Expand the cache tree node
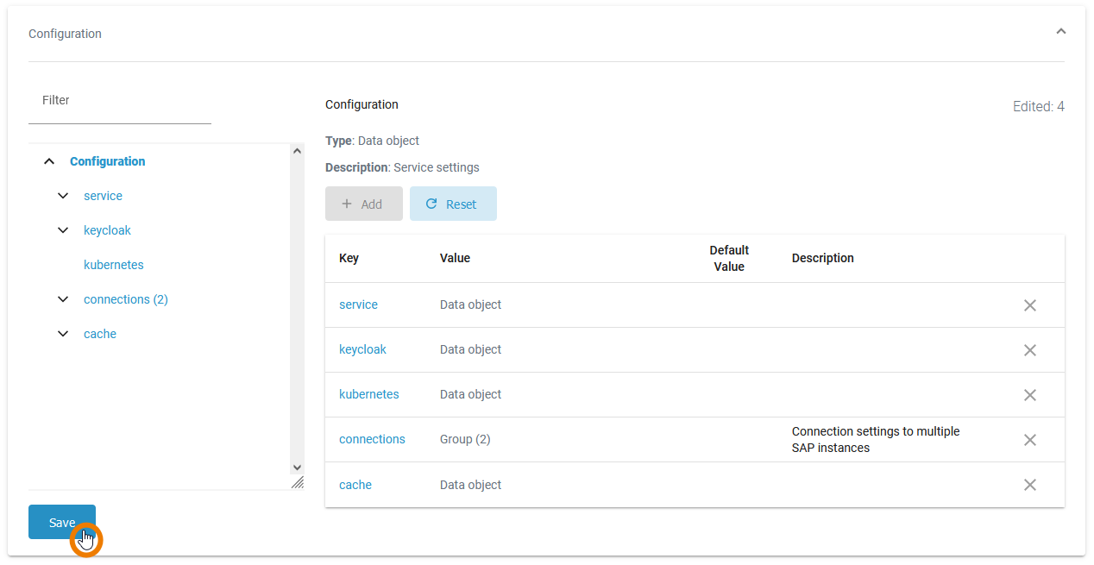Screen dimensions: 1094x565 [63, 334]
